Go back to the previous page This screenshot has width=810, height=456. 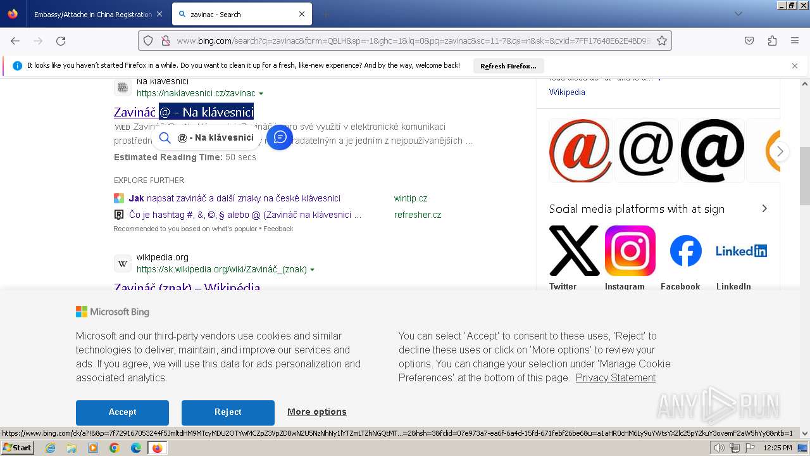click(15, 41)
